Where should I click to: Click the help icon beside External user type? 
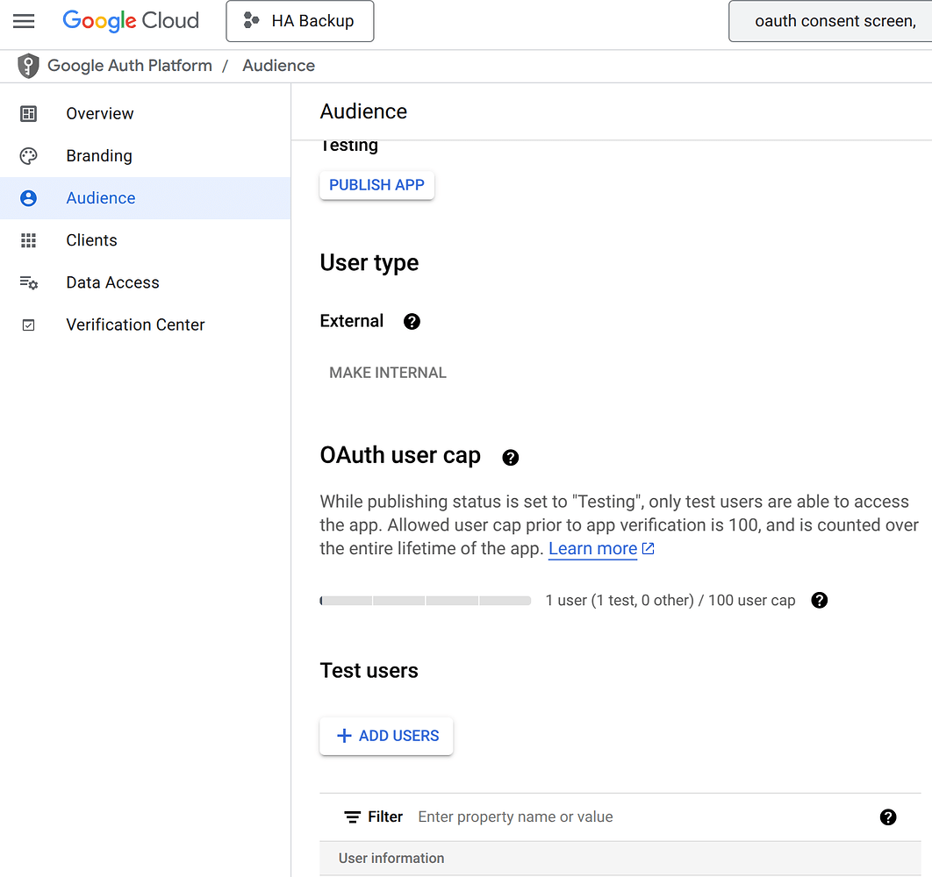point(412,321)
